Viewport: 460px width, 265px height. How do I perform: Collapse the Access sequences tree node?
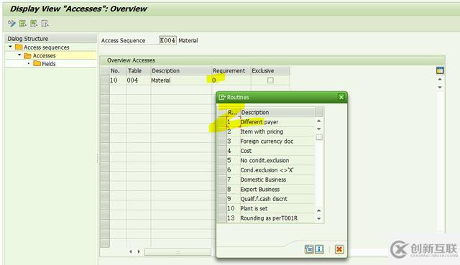(11, 47)
